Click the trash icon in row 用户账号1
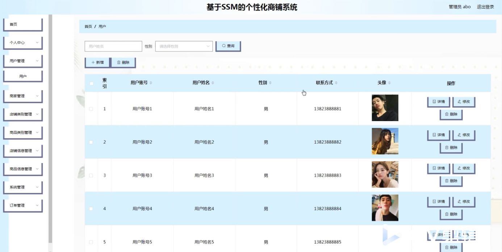This screenshot has width=502, height=252. coord(447,114)
